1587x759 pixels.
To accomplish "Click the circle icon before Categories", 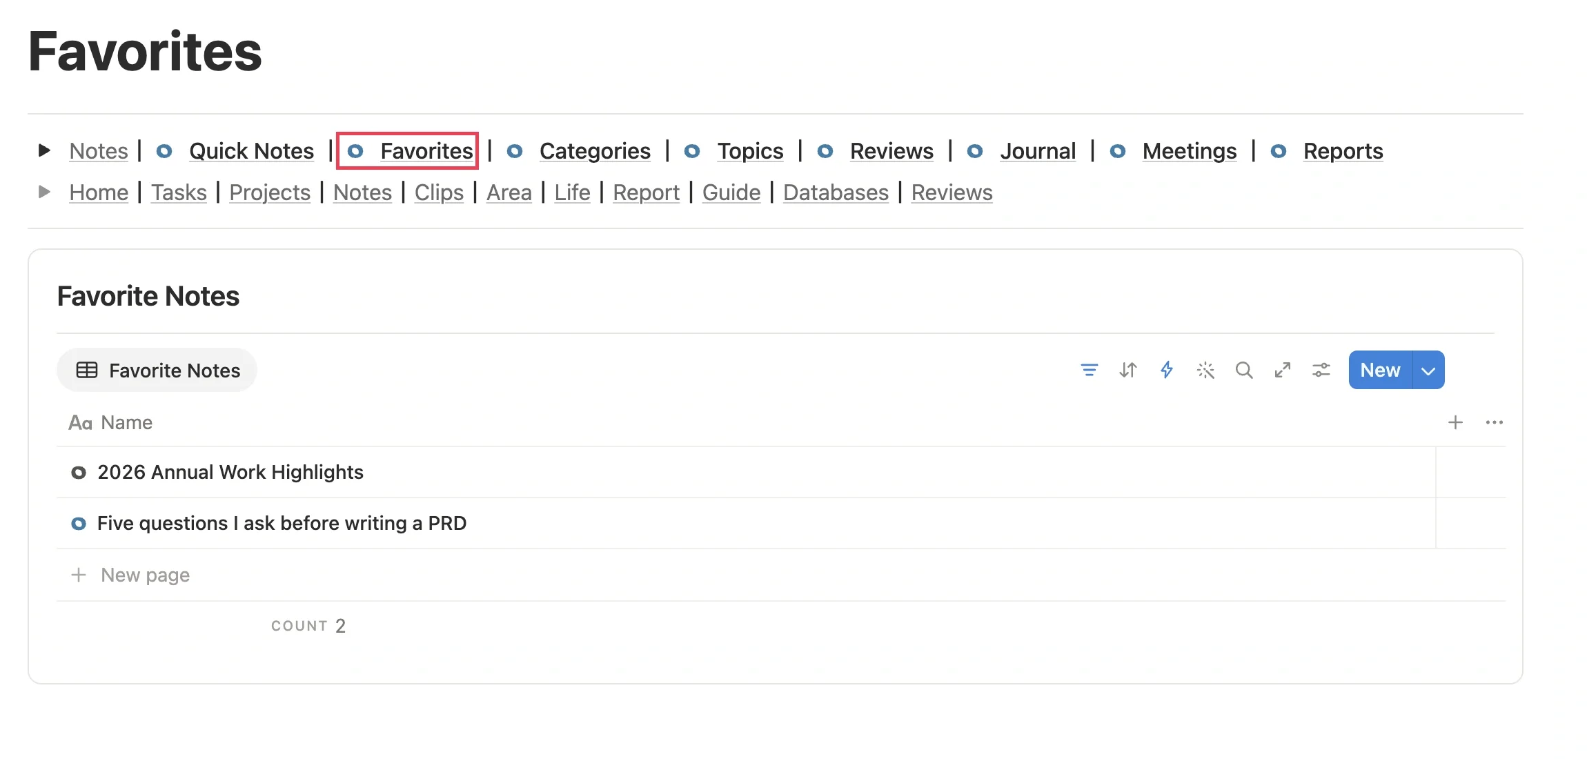I will (515, 151).
